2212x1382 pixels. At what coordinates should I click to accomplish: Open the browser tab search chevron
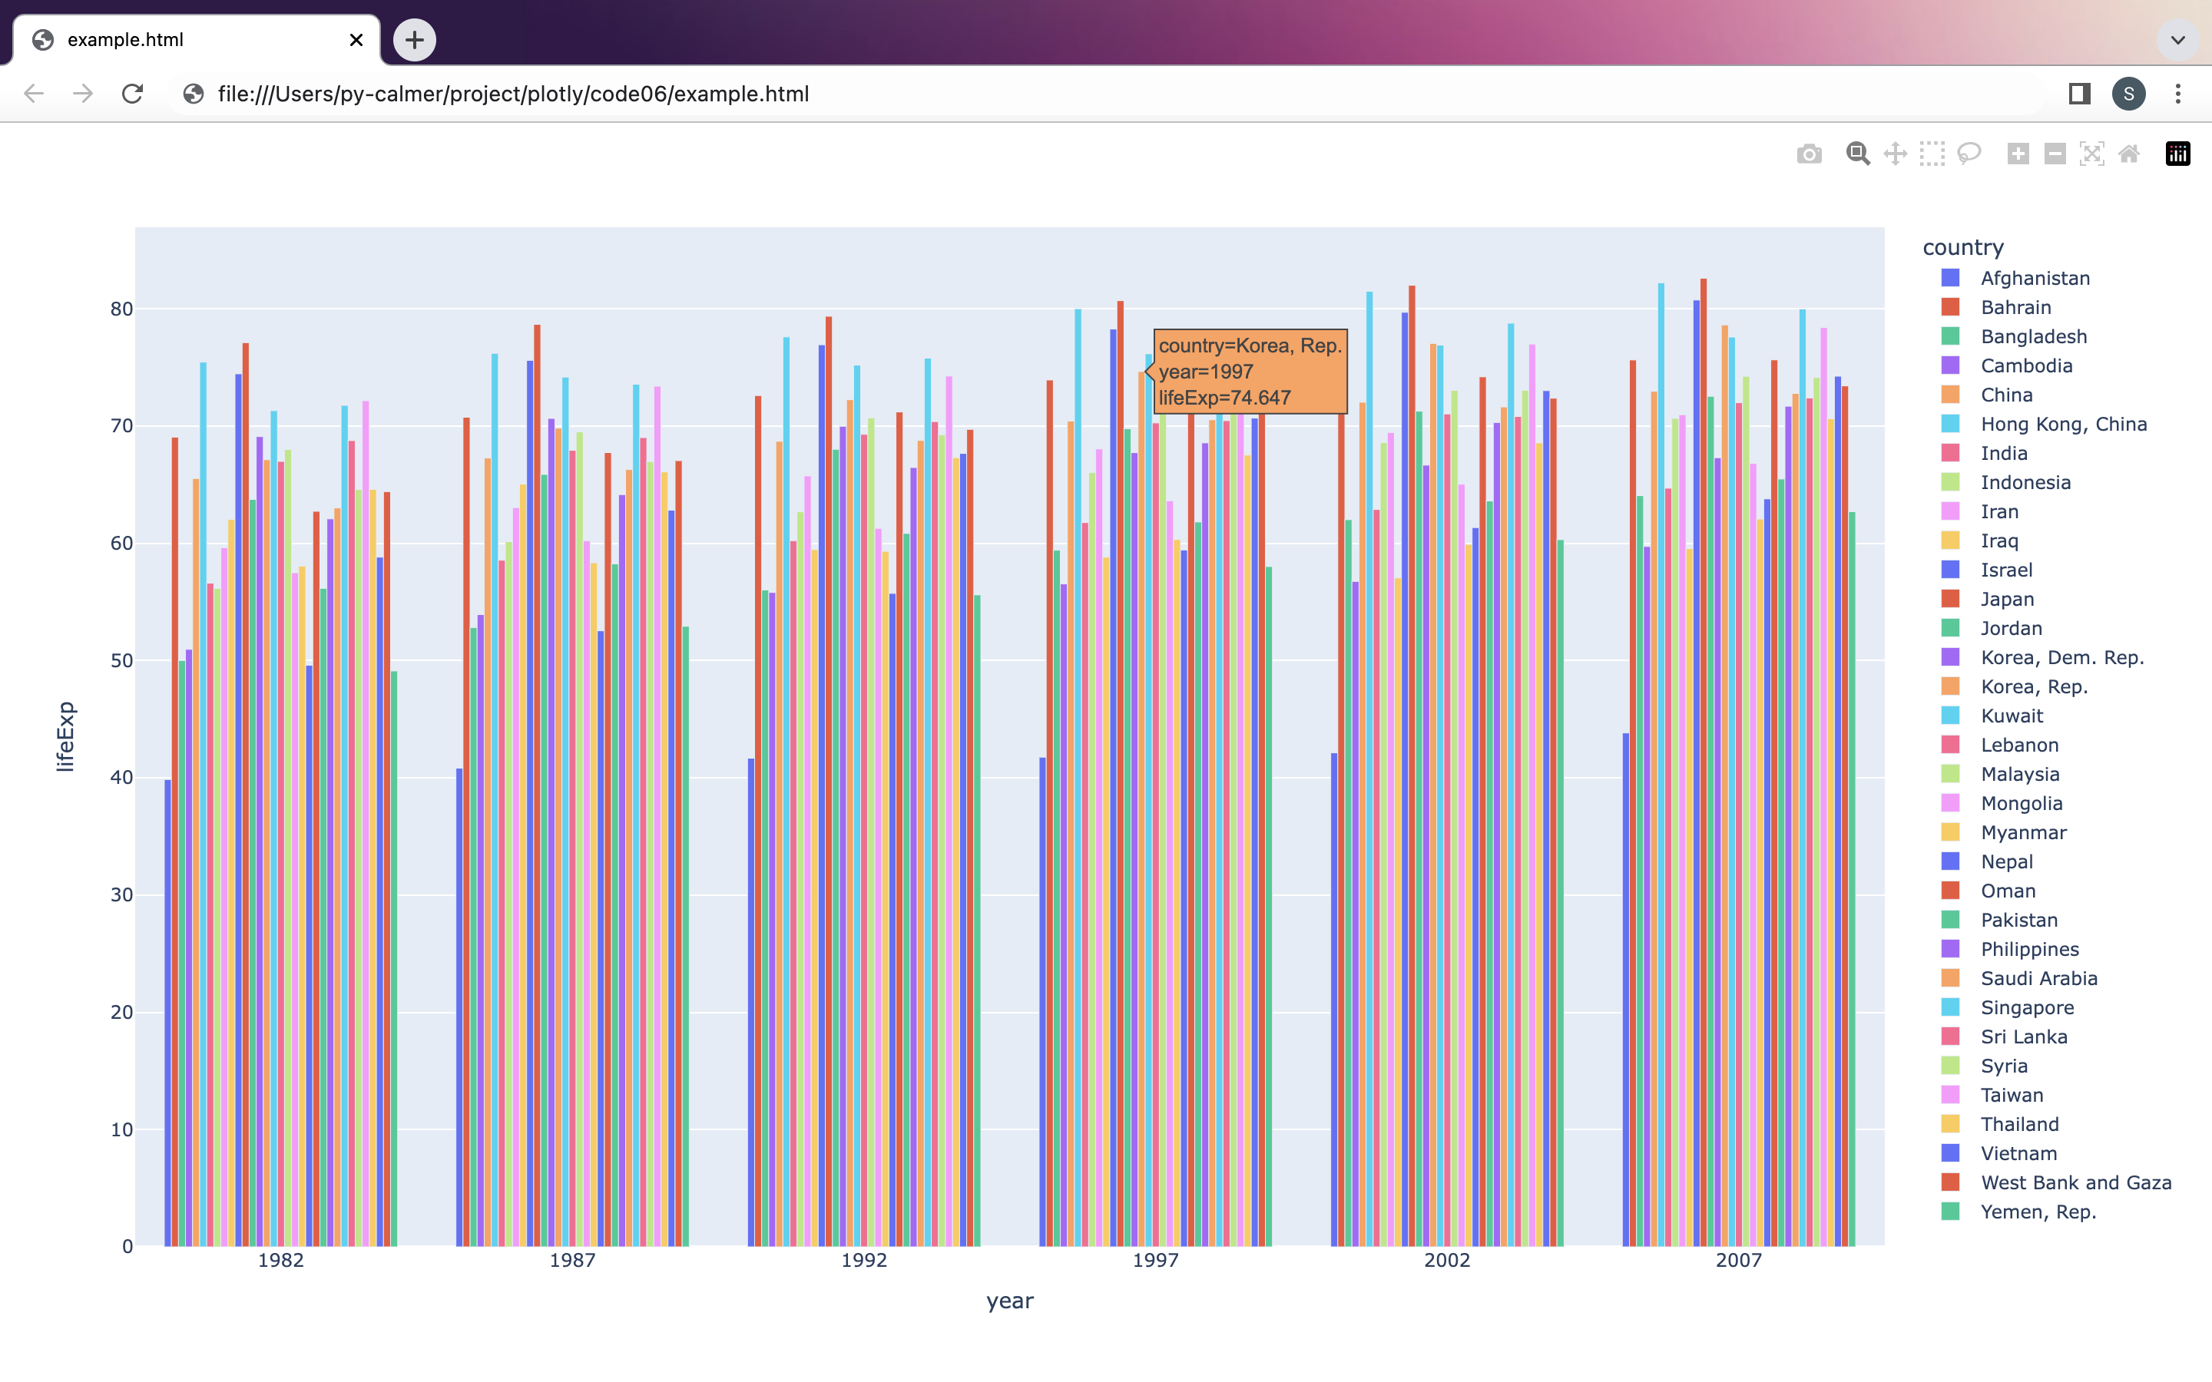2177,40
